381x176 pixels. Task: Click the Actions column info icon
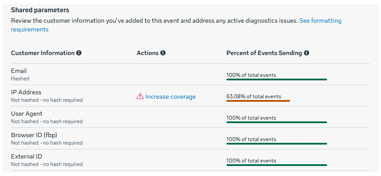tap(163, 53)
